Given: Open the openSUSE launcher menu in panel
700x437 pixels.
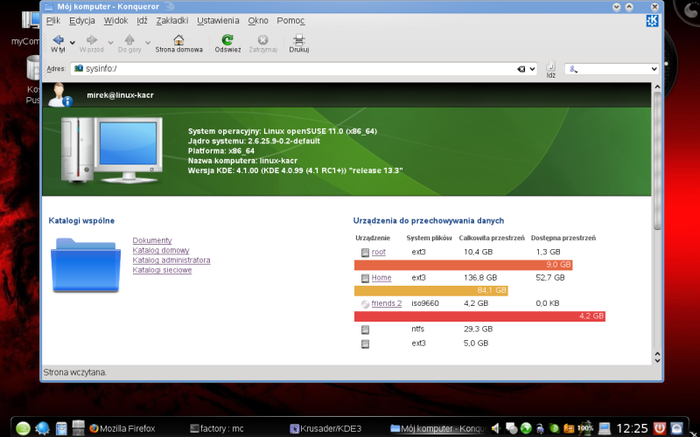Looking at the screenshot, I should 24,428.
